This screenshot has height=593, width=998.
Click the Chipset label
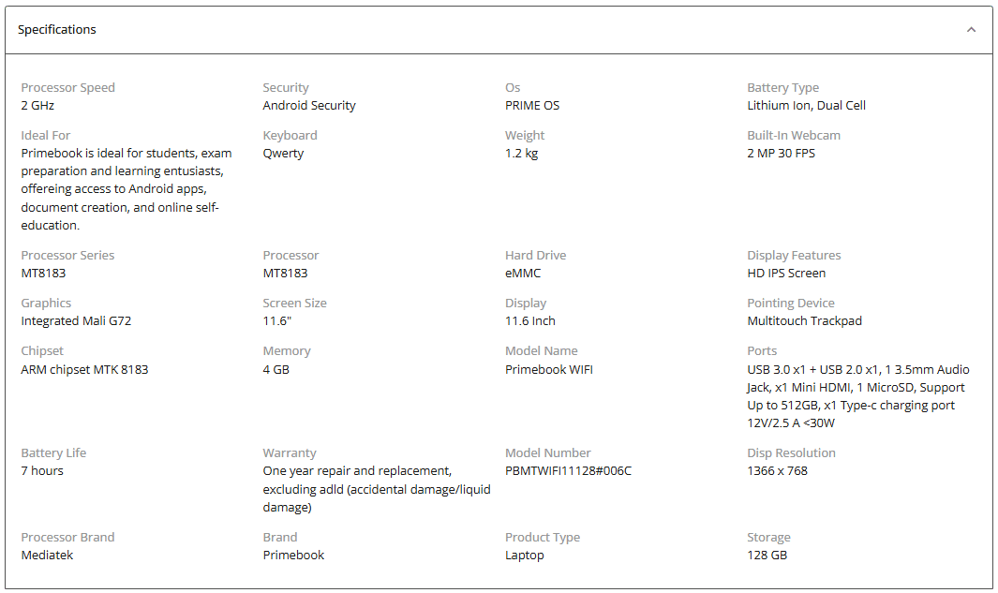[x=42, y=351]
